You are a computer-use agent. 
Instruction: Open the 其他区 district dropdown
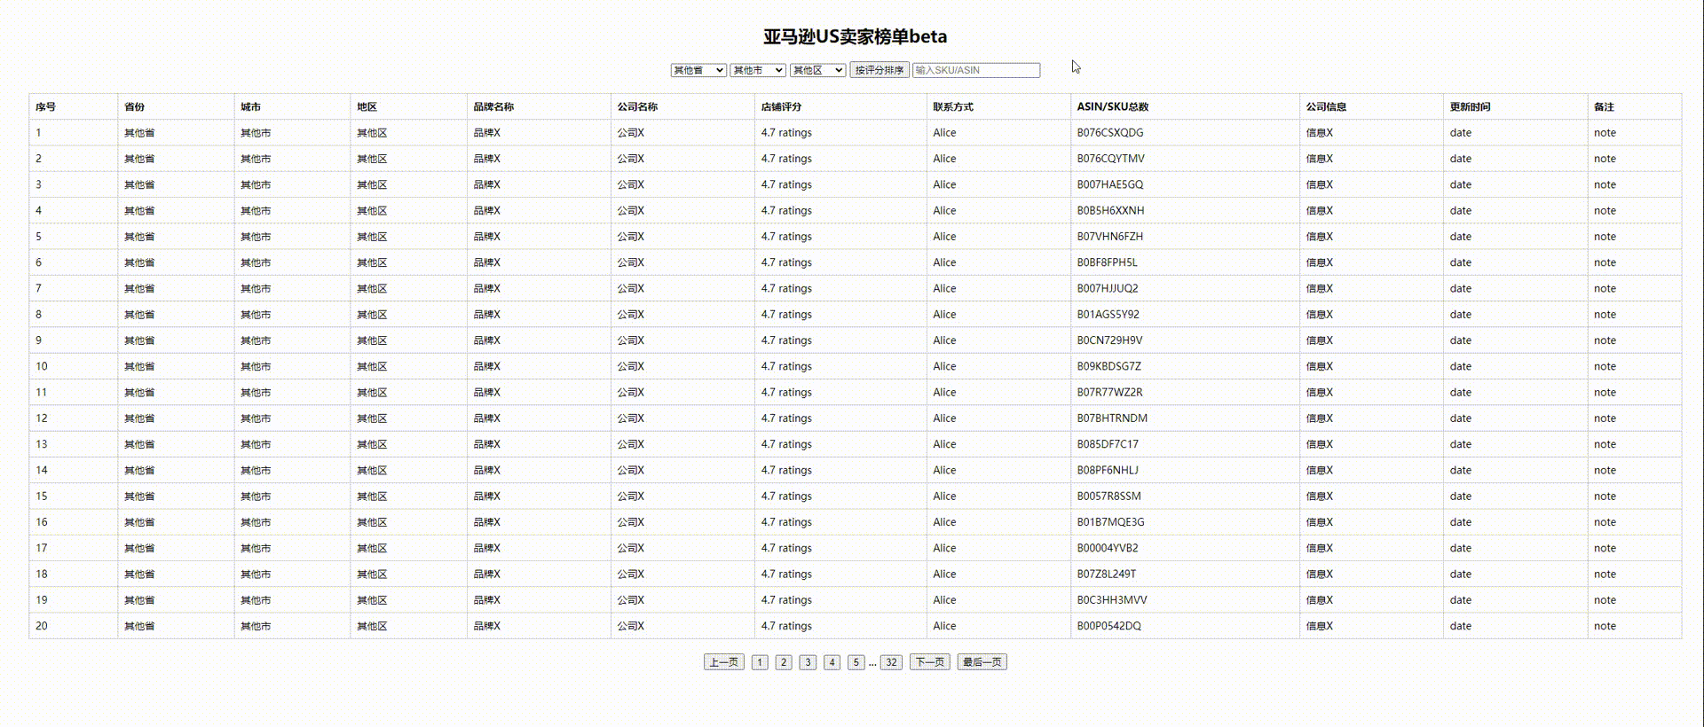tap(817, 70)
